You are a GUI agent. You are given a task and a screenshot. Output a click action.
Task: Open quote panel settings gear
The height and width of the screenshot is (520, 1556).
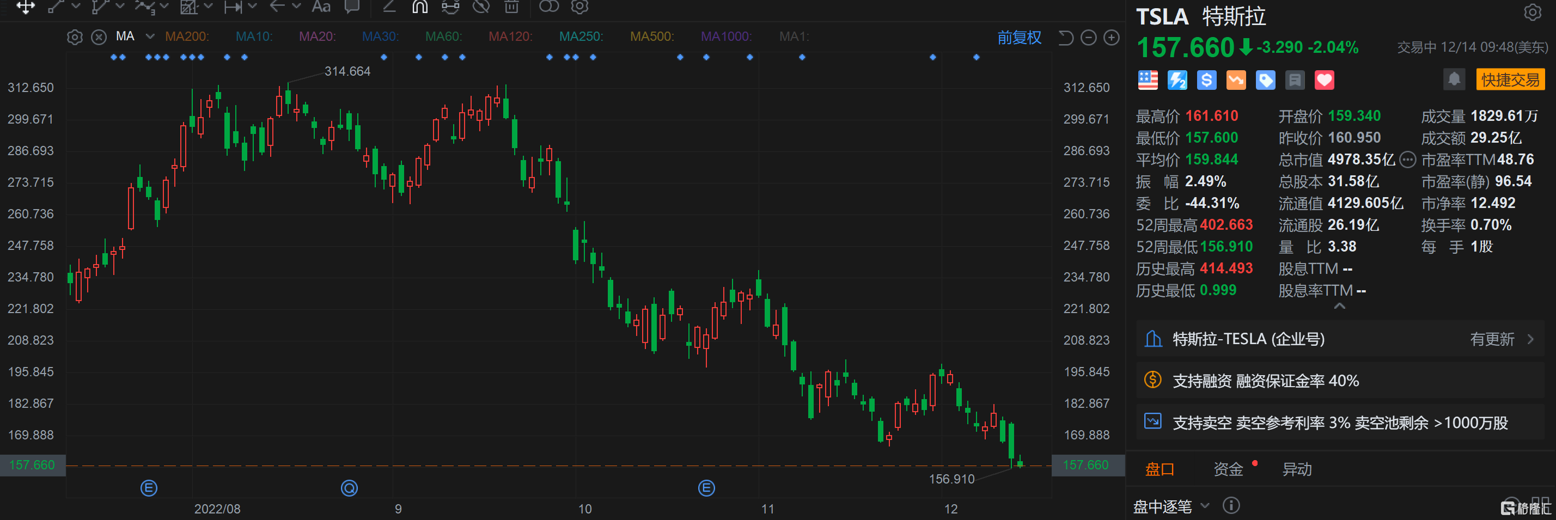(x=1532, y=12)
